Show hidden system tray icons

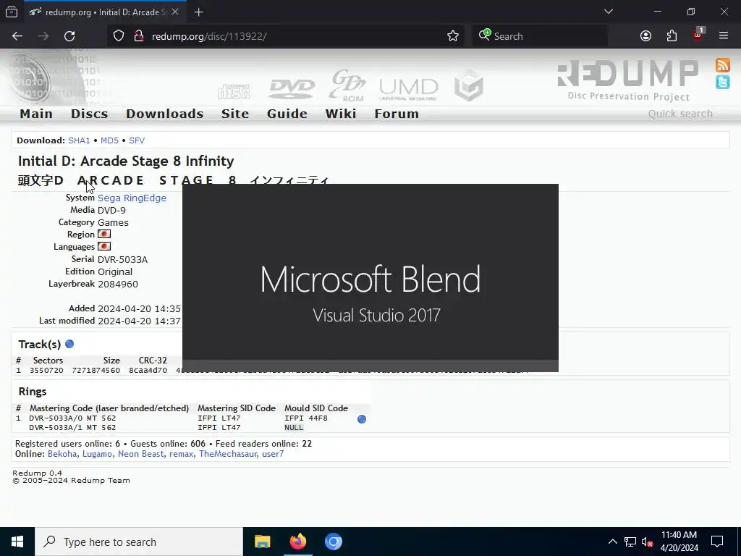pyautogui.click(x=612, y=542)
